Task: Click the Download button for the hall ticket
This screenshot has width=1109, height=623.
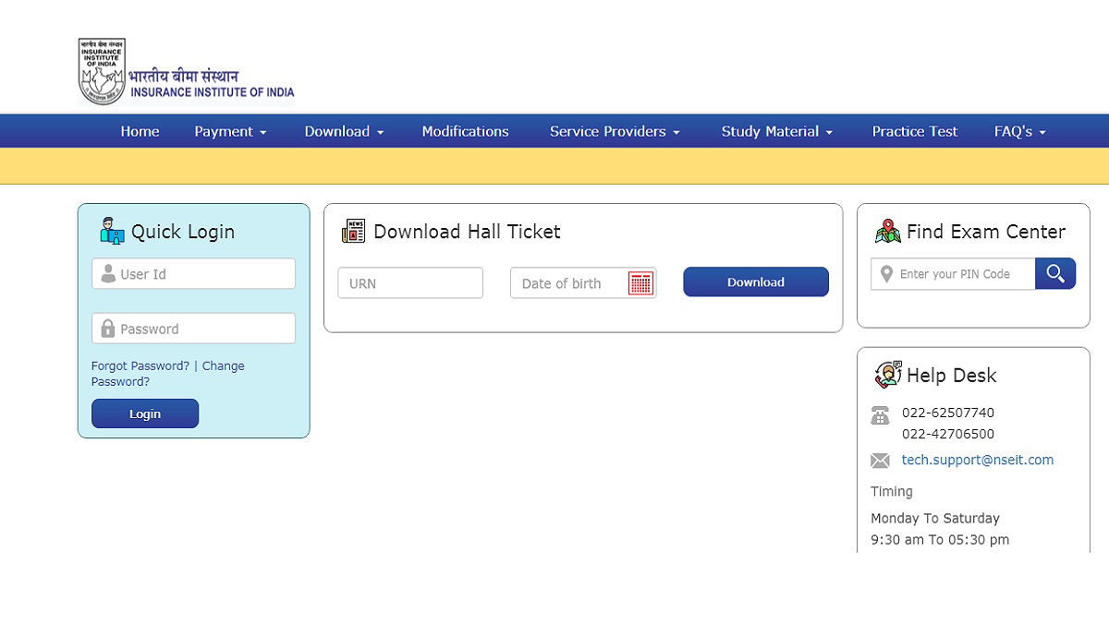Action: pos(755,282)
